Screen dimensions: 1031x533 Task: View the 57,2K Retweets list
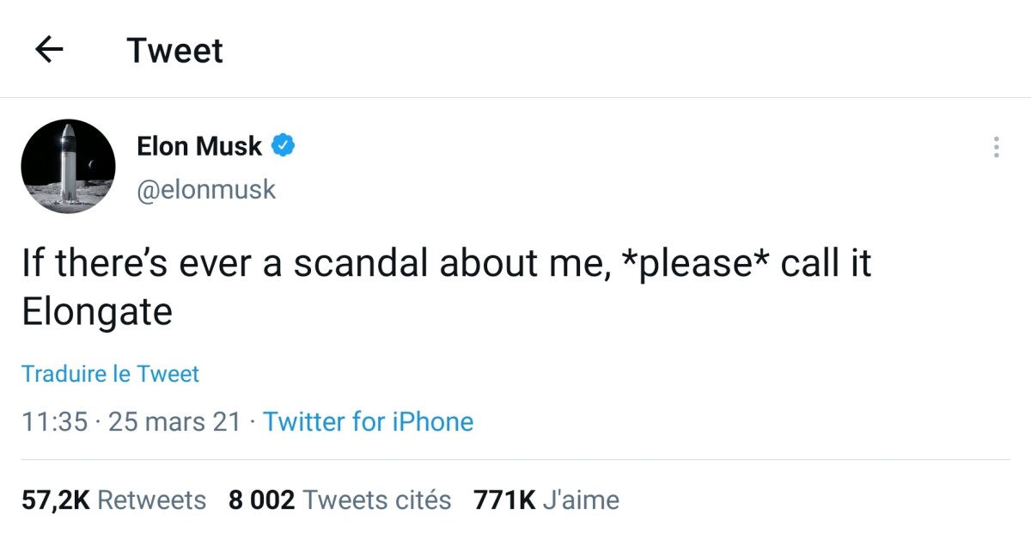tap(113, 500)
